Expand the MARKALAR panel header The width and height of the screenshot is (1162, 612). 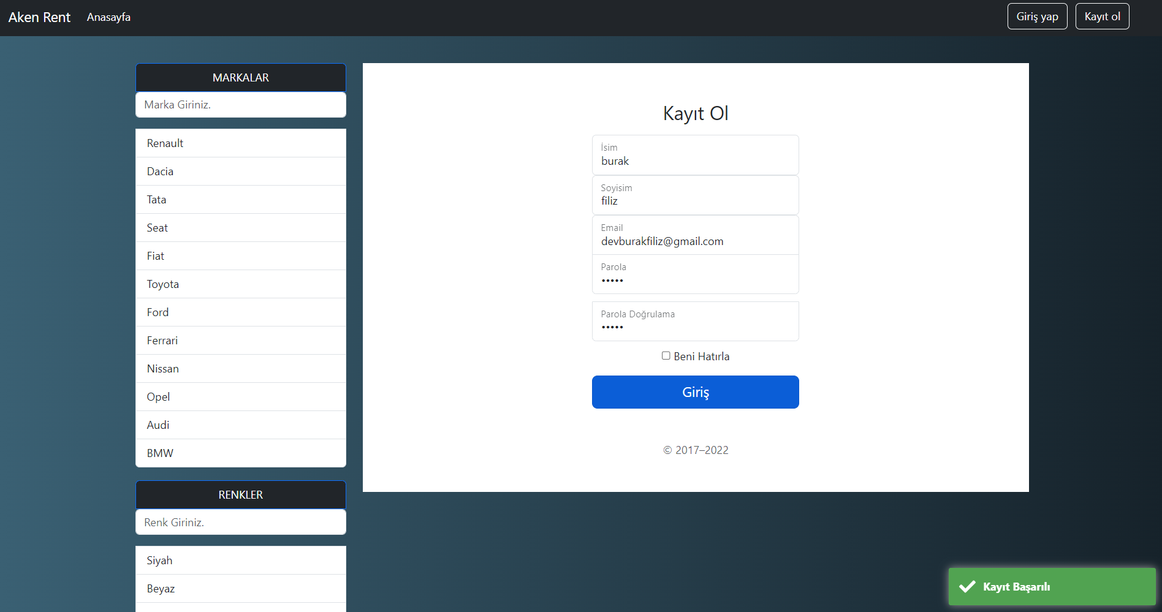click(x=240, y=77)
